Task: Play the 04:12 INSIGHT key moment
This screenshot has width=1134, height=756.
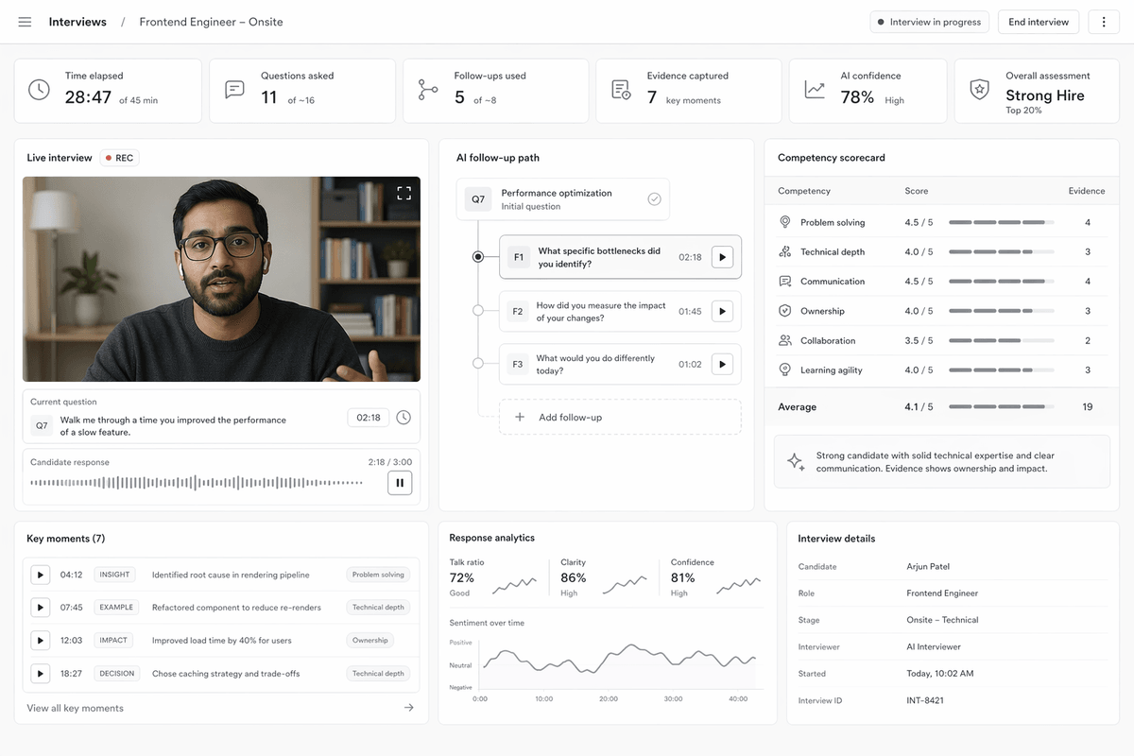Action: [41, 575]
